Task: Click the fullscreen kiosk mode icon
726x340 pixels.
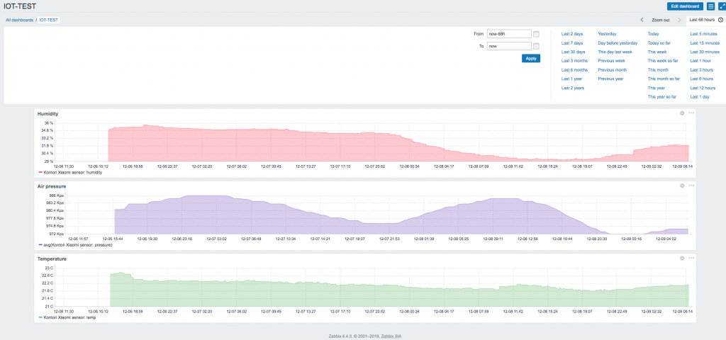Action: [x=722, y=6]
